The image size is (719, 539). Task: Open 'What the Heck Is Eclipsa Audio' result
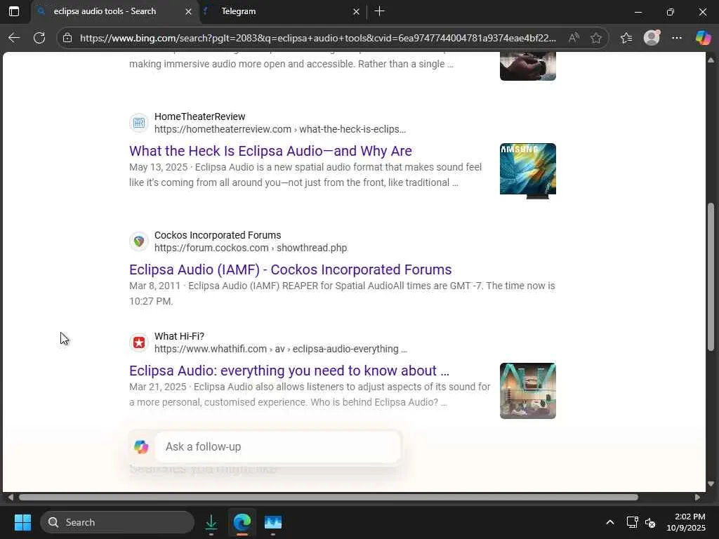pyautogui.click(x=270, y=151)
